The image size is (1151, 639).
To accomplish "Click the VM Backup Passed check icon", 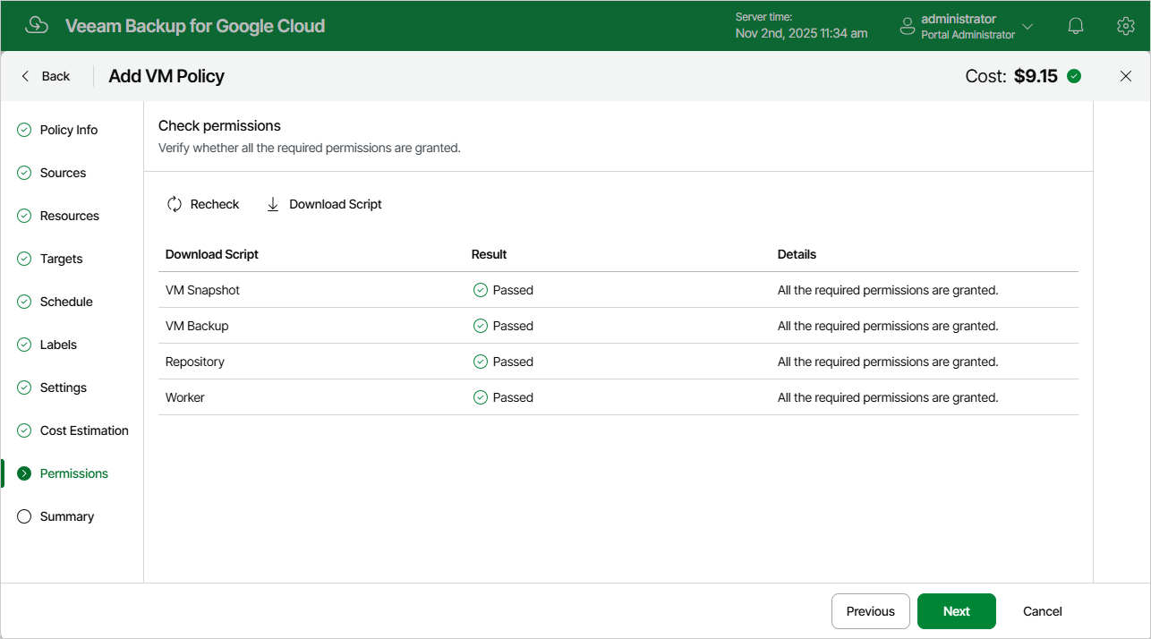I will tap(481, 326).
